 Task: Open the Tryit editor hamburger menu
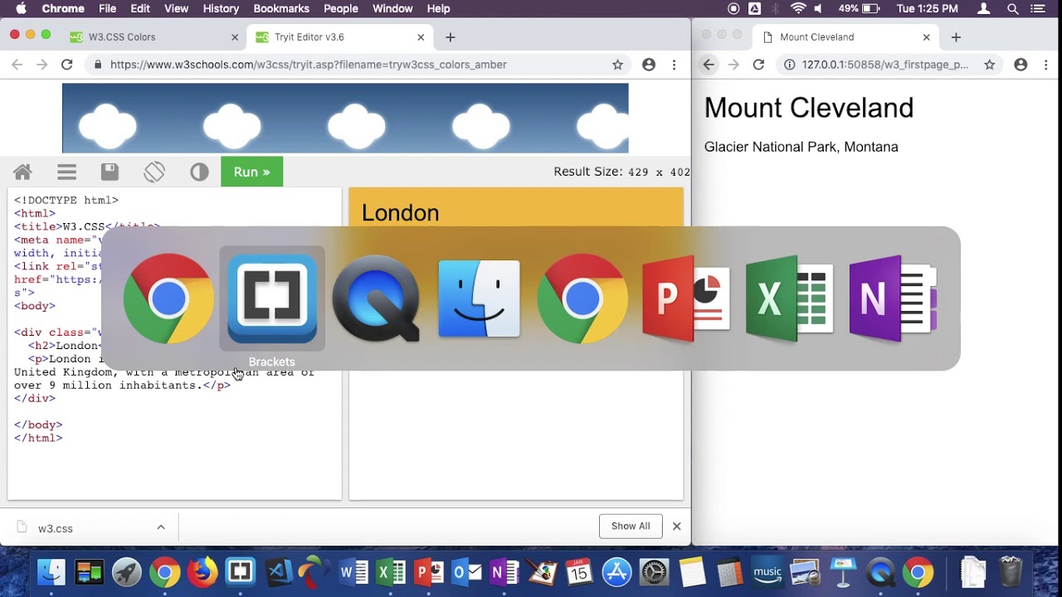point(66,172)
